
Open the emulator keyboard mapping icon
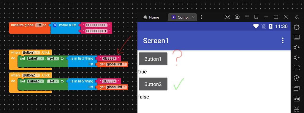click(297, 37)
